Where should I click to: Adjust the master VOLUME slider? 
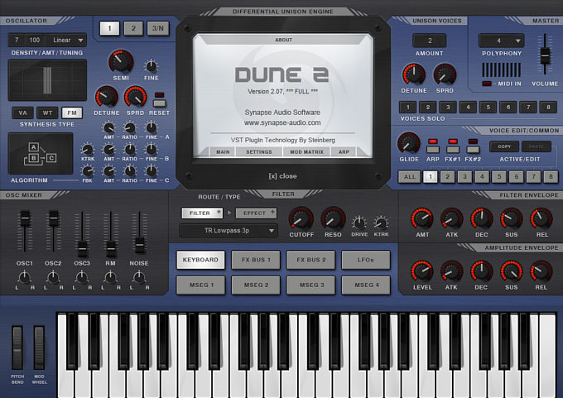tap(544, 55)
